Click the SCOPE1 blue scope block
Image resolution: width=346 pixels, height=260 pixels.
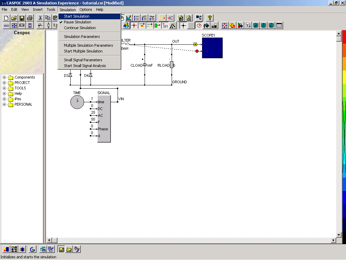click(212, 48)
